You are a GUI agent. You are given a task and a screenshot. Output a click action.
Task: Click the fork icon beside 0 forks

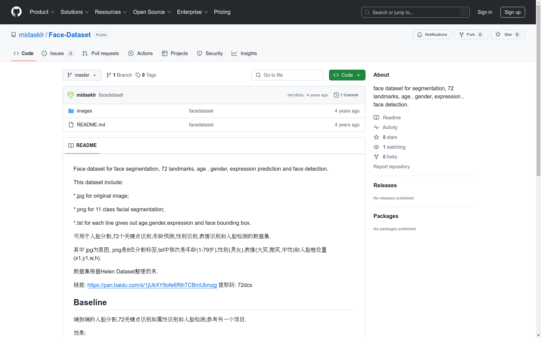376,157
